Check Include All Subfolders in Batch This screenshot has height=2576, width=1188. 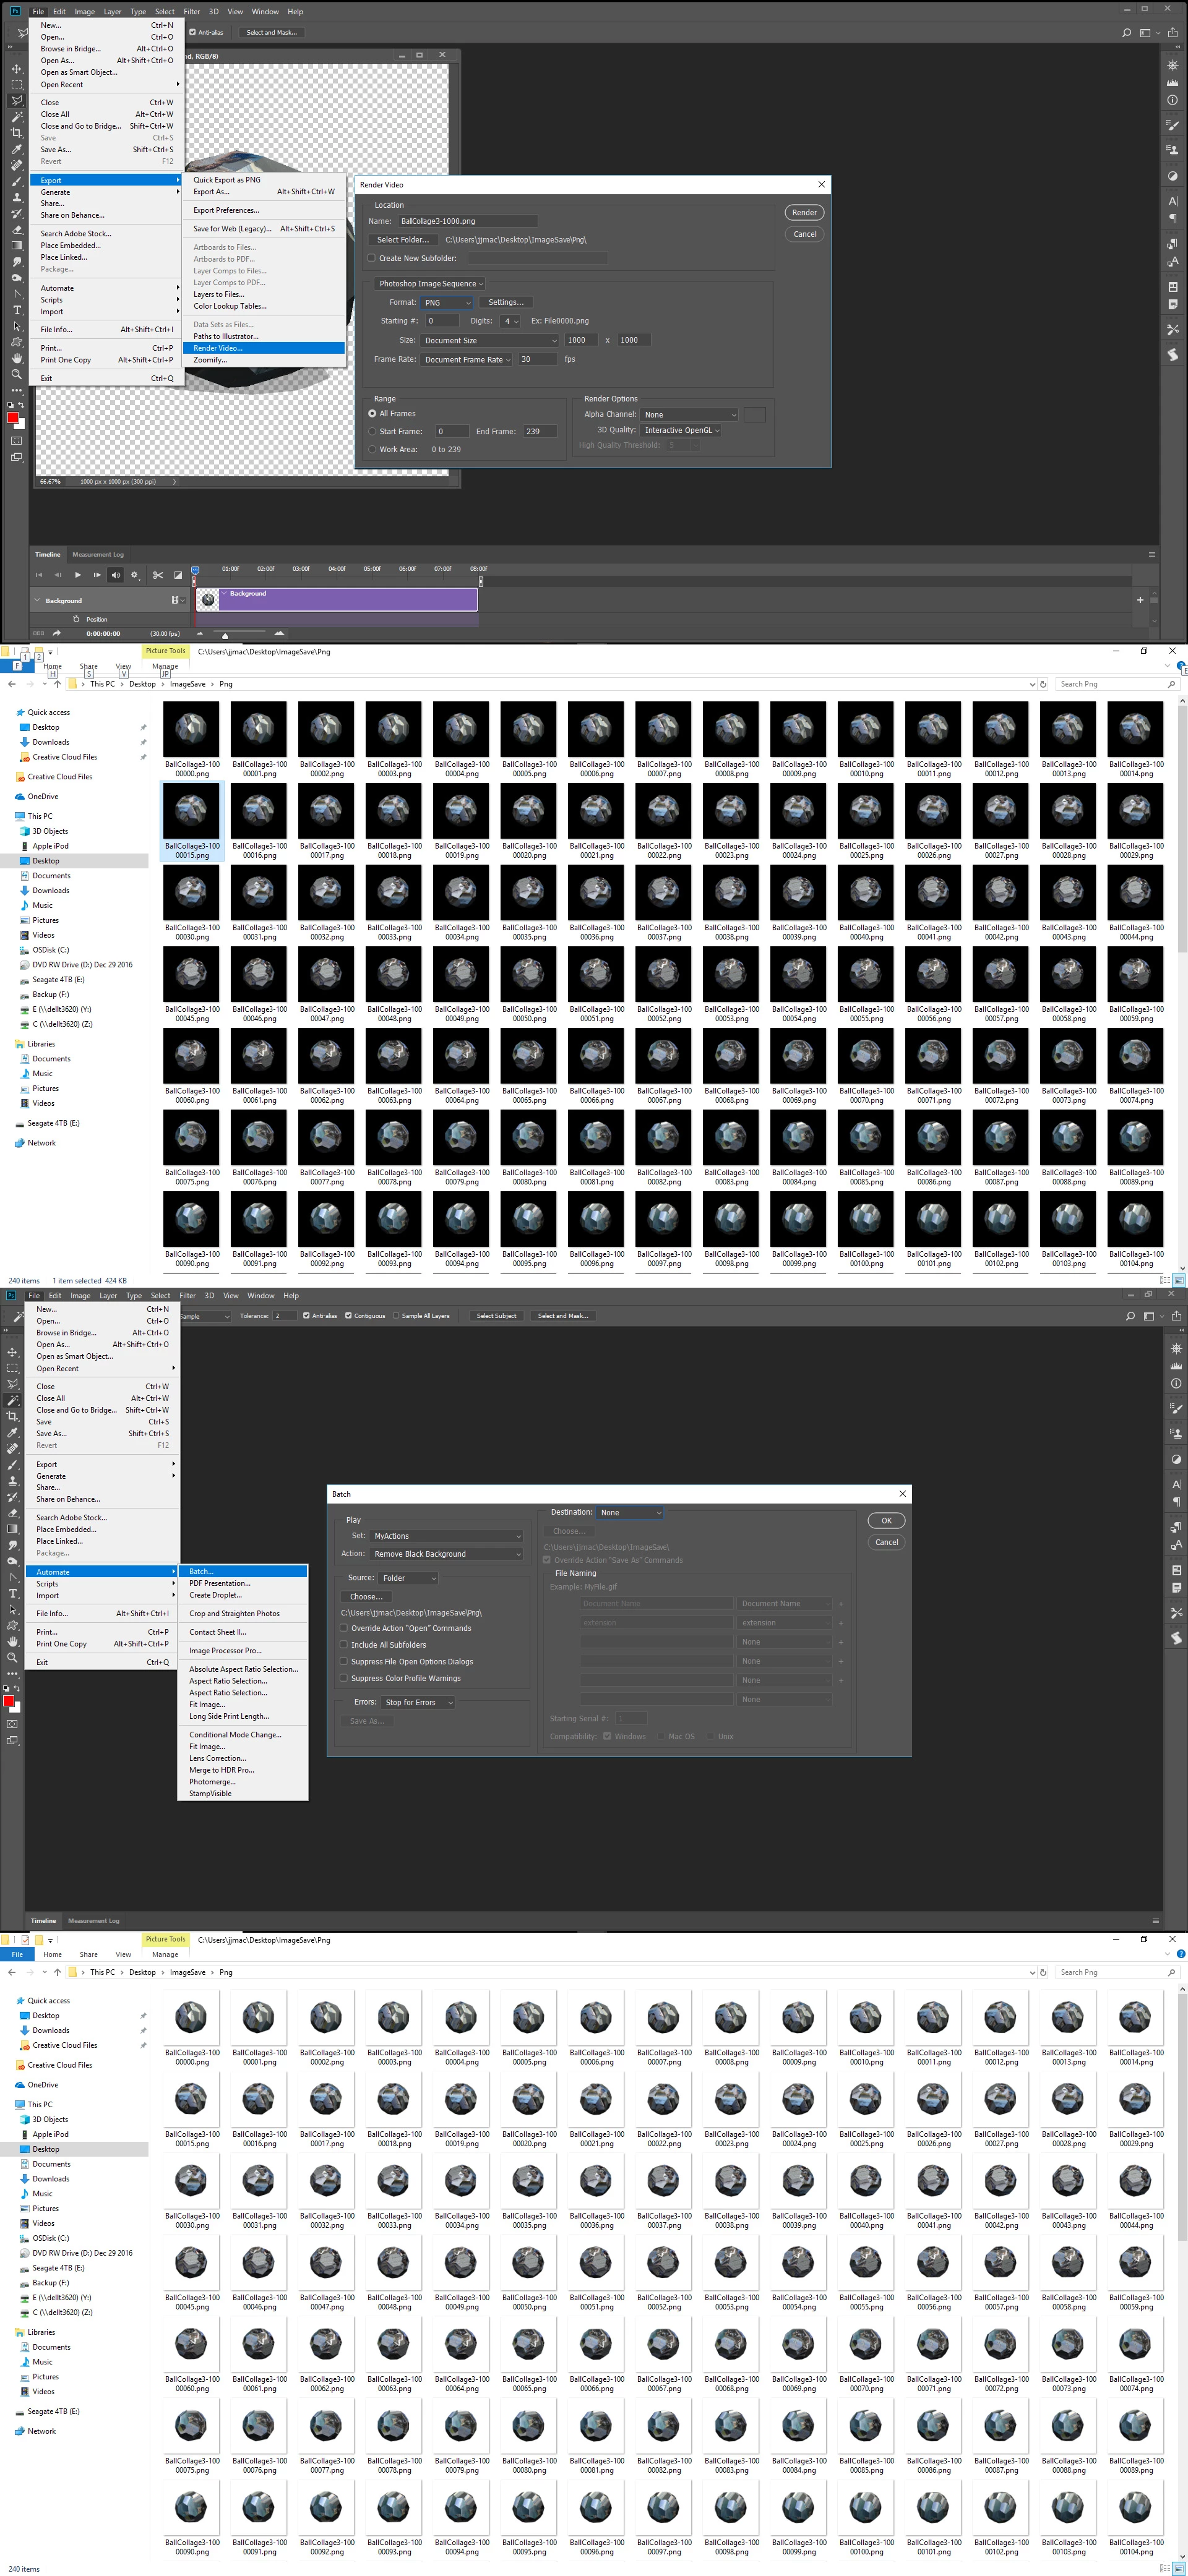pos(344,1644)
